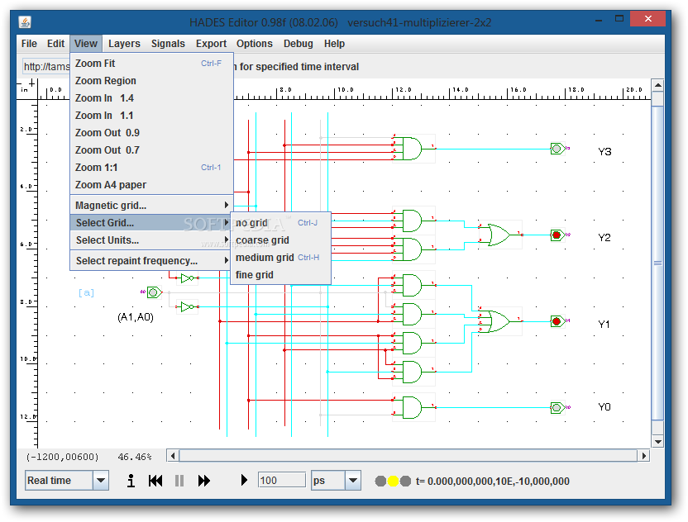Viewport: 688px width, 522px height.
Task: Open the Edit menu
Action: tap(55, 44)
